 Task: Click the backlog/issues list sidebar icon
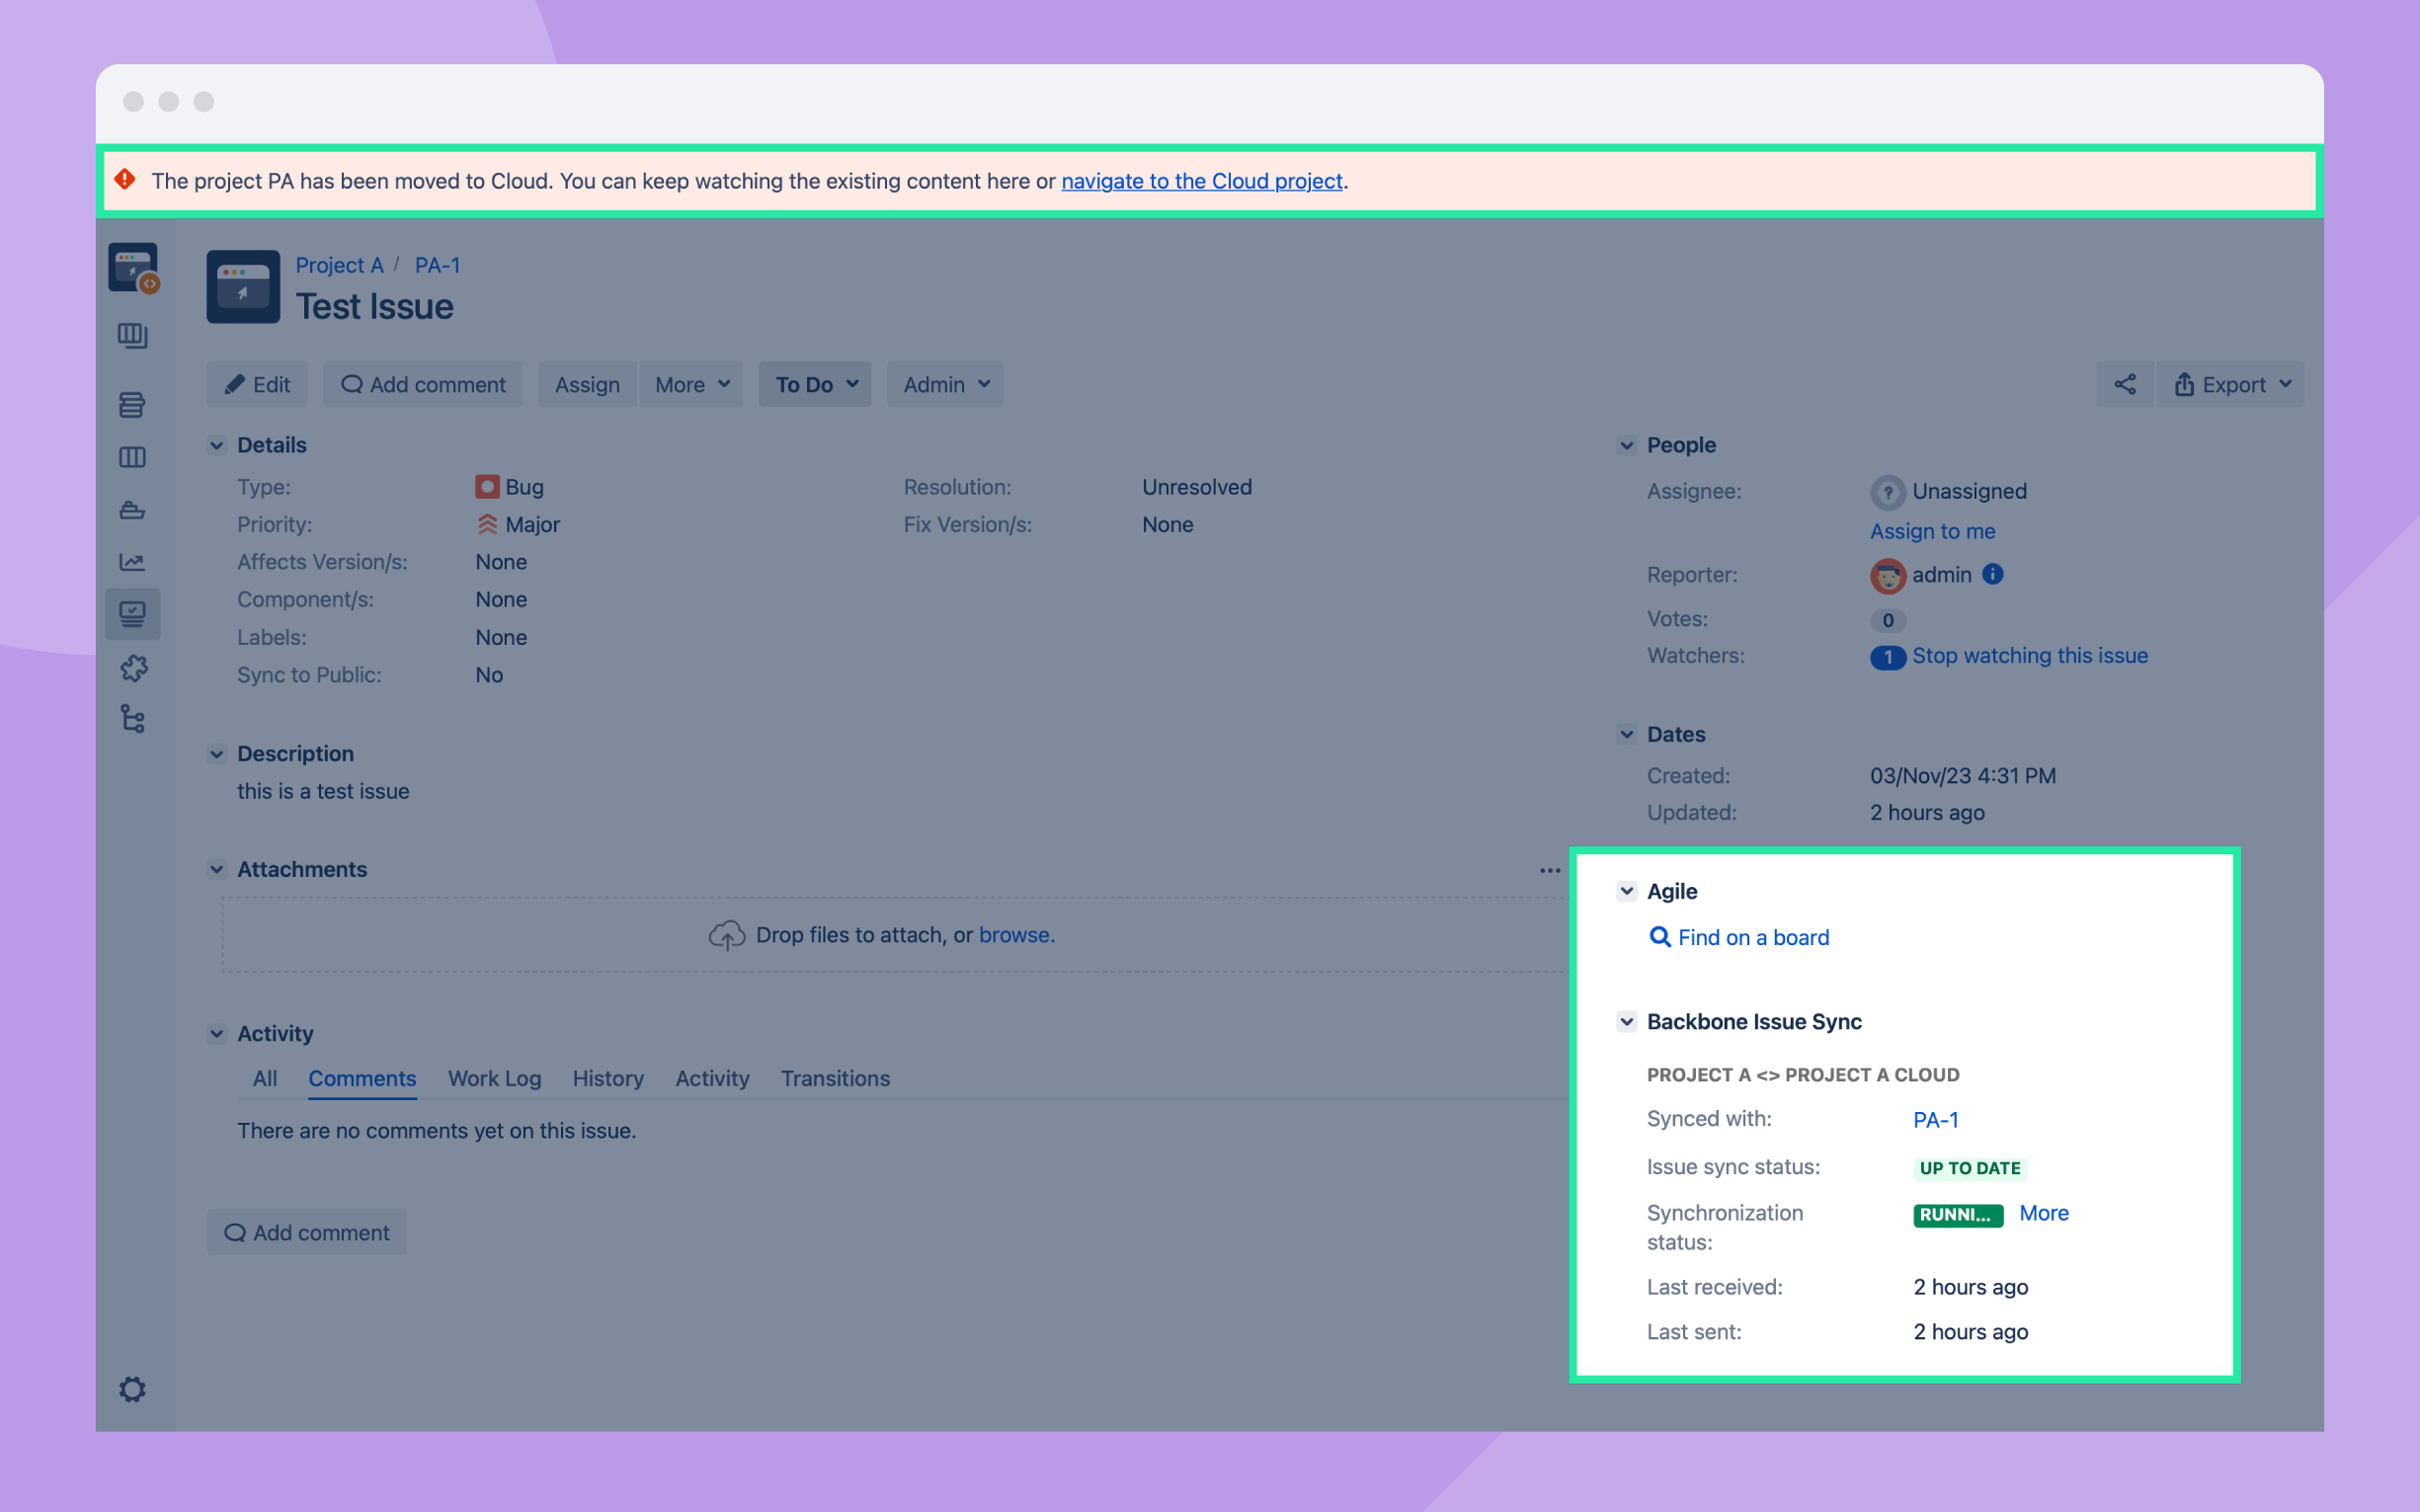134,404
